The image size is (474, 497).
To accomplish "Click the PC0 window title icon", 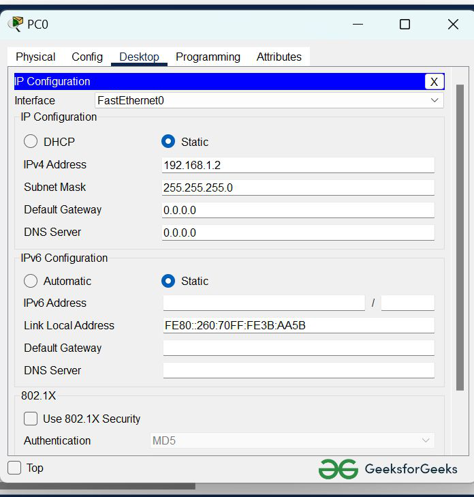I will click(x=15, y=25).
